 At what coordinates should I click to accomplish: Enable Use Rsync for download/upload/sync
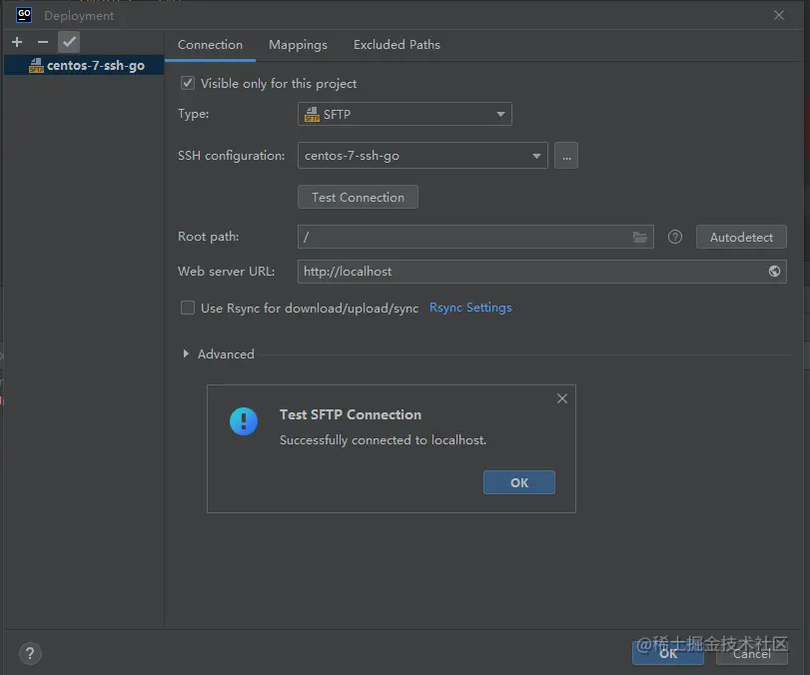(x=188, y=308)
